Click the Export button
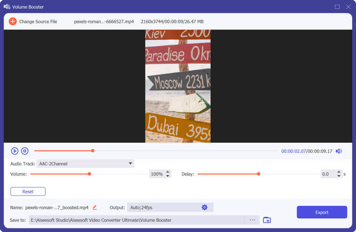Viewport: 356px width, 232px height. click(322, 212)
